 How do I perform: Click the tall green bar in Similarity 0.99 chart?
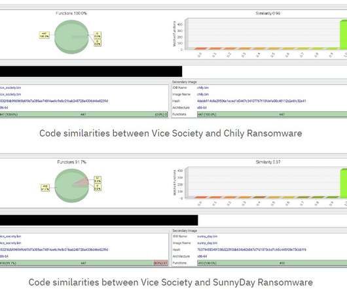(x=344, y=35)
